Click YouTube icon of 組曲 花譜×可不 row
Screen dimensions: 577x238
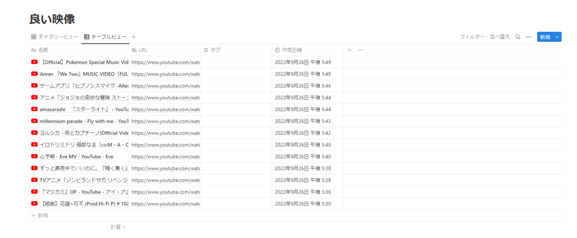pyautogui.click(x=34, y=203)
